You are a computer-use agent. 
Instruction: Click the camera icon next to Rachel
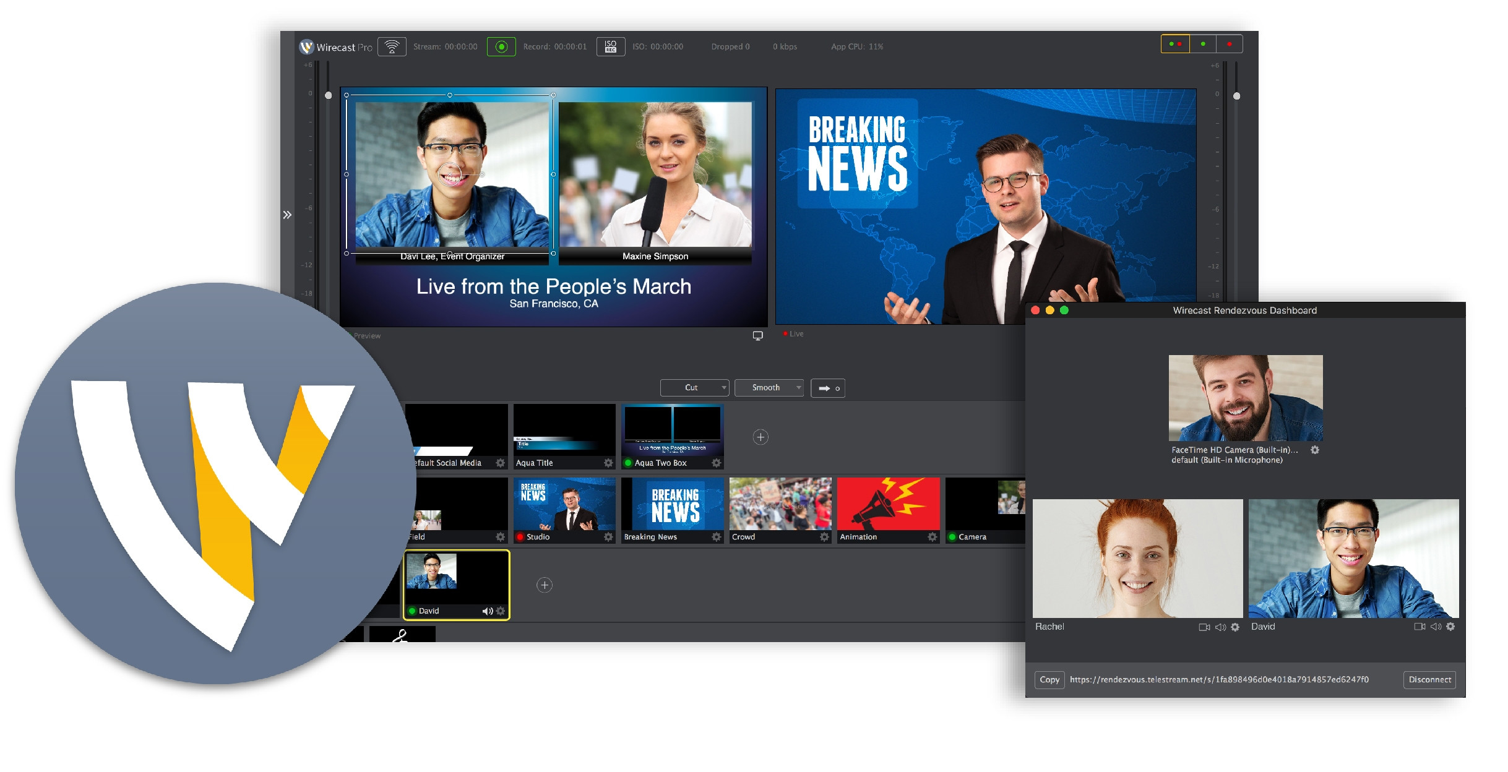coord(1203,627)
